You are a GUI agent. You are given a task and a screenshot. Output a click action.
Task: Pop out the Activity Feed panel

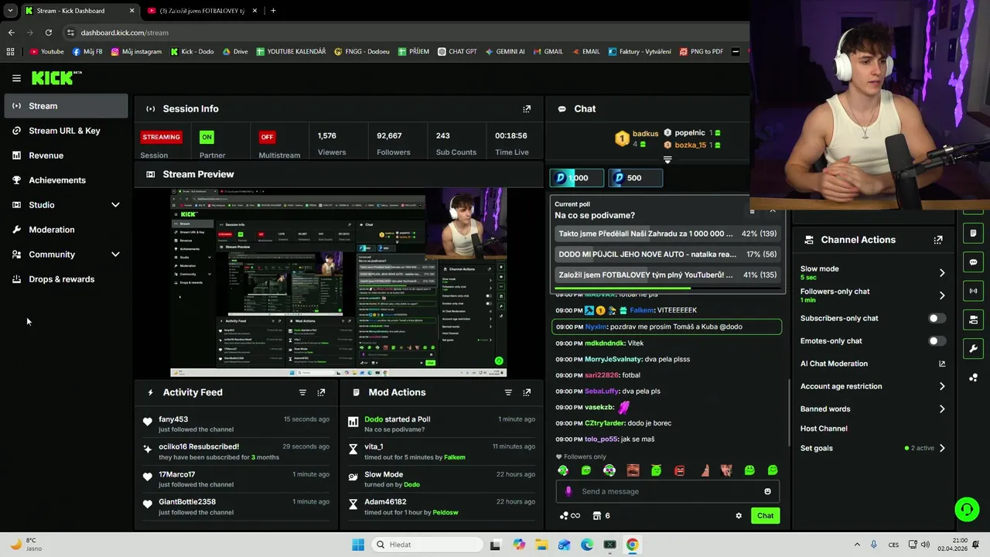pos(321,392)
